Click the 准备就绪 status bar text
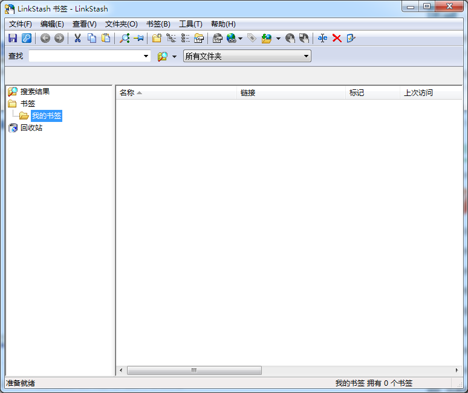 click(21, 383)
